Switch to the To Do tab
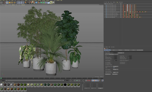The width and height of the screenshot is (152, 92). click(134, 50)
